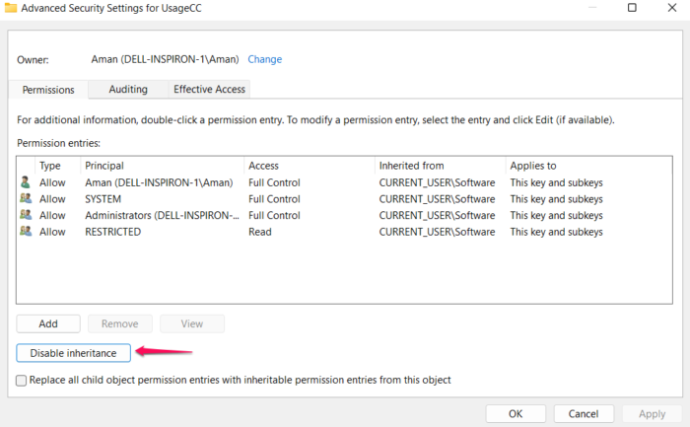Viewport: 690px width, 427px height.
Task: Switch to the Auditing tab
Action: [x=128, y=89]
